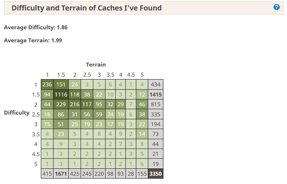Click the cell with value 216
This screenshot has height=184, width=287.
[74, 104]
